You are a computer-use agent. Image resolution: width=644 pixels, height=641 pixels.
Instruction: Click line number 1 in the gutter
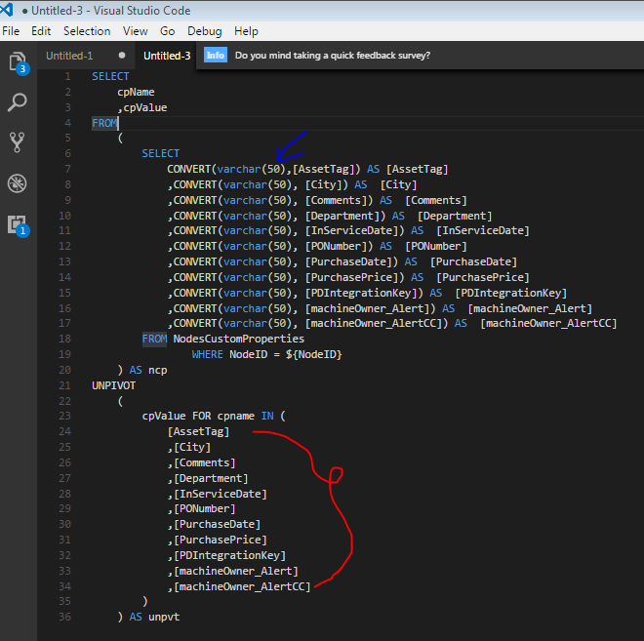coord(67,76)
